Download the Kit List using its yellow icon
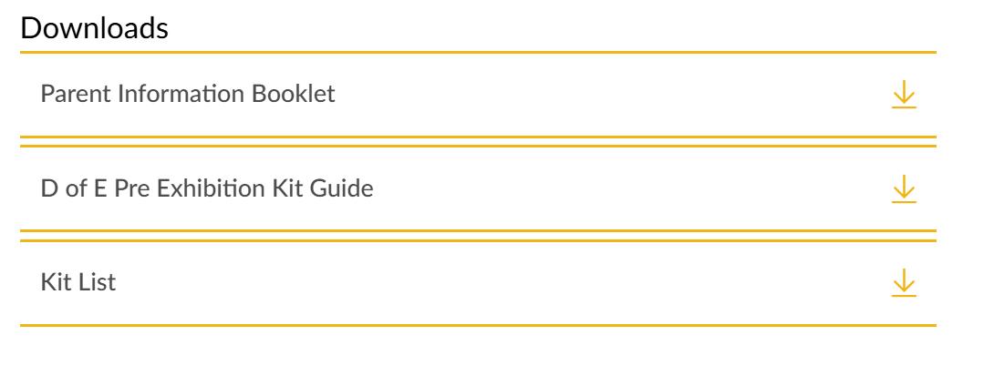 tap(903, 282)
